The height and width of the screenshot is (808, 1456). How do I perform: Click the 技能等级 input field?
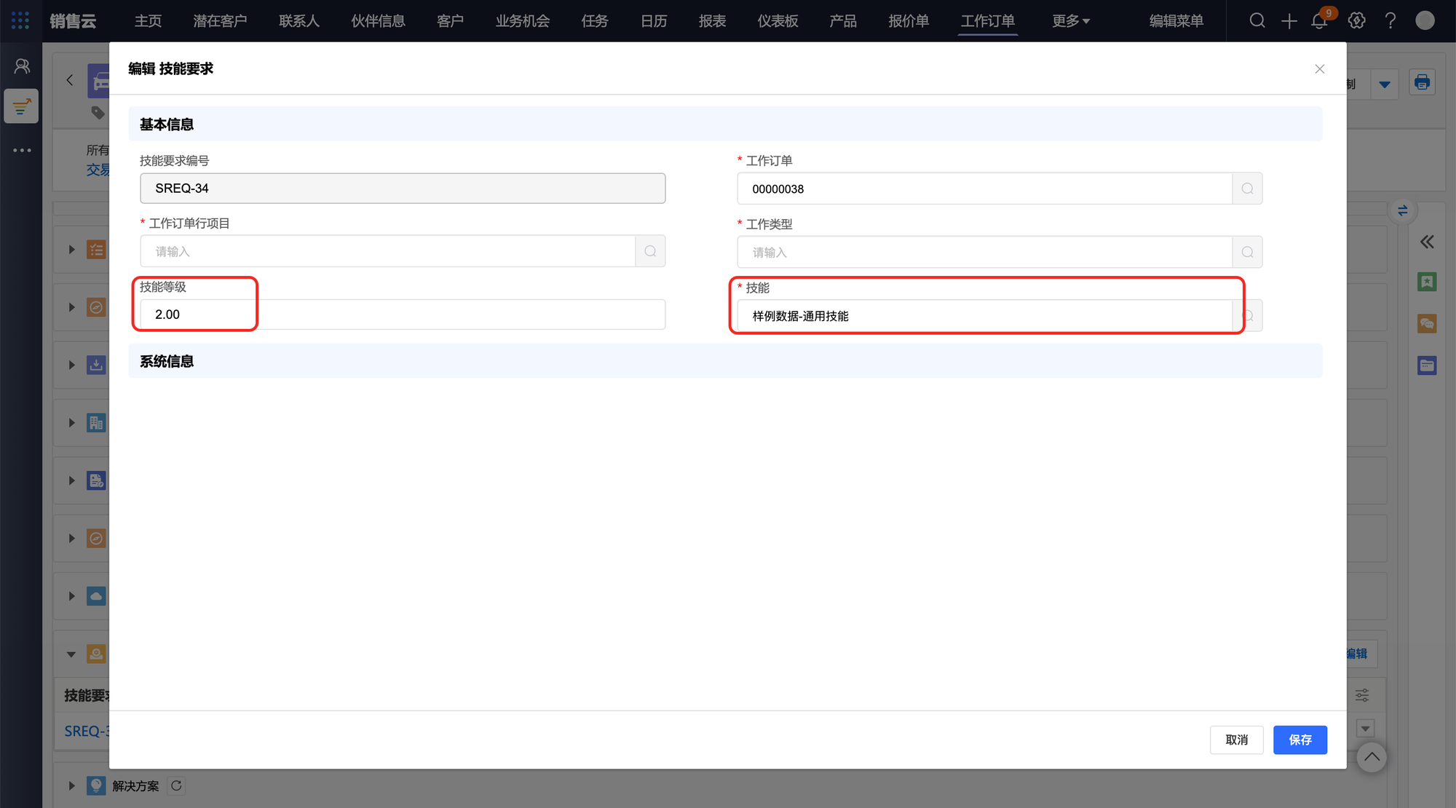pos(403,315)
